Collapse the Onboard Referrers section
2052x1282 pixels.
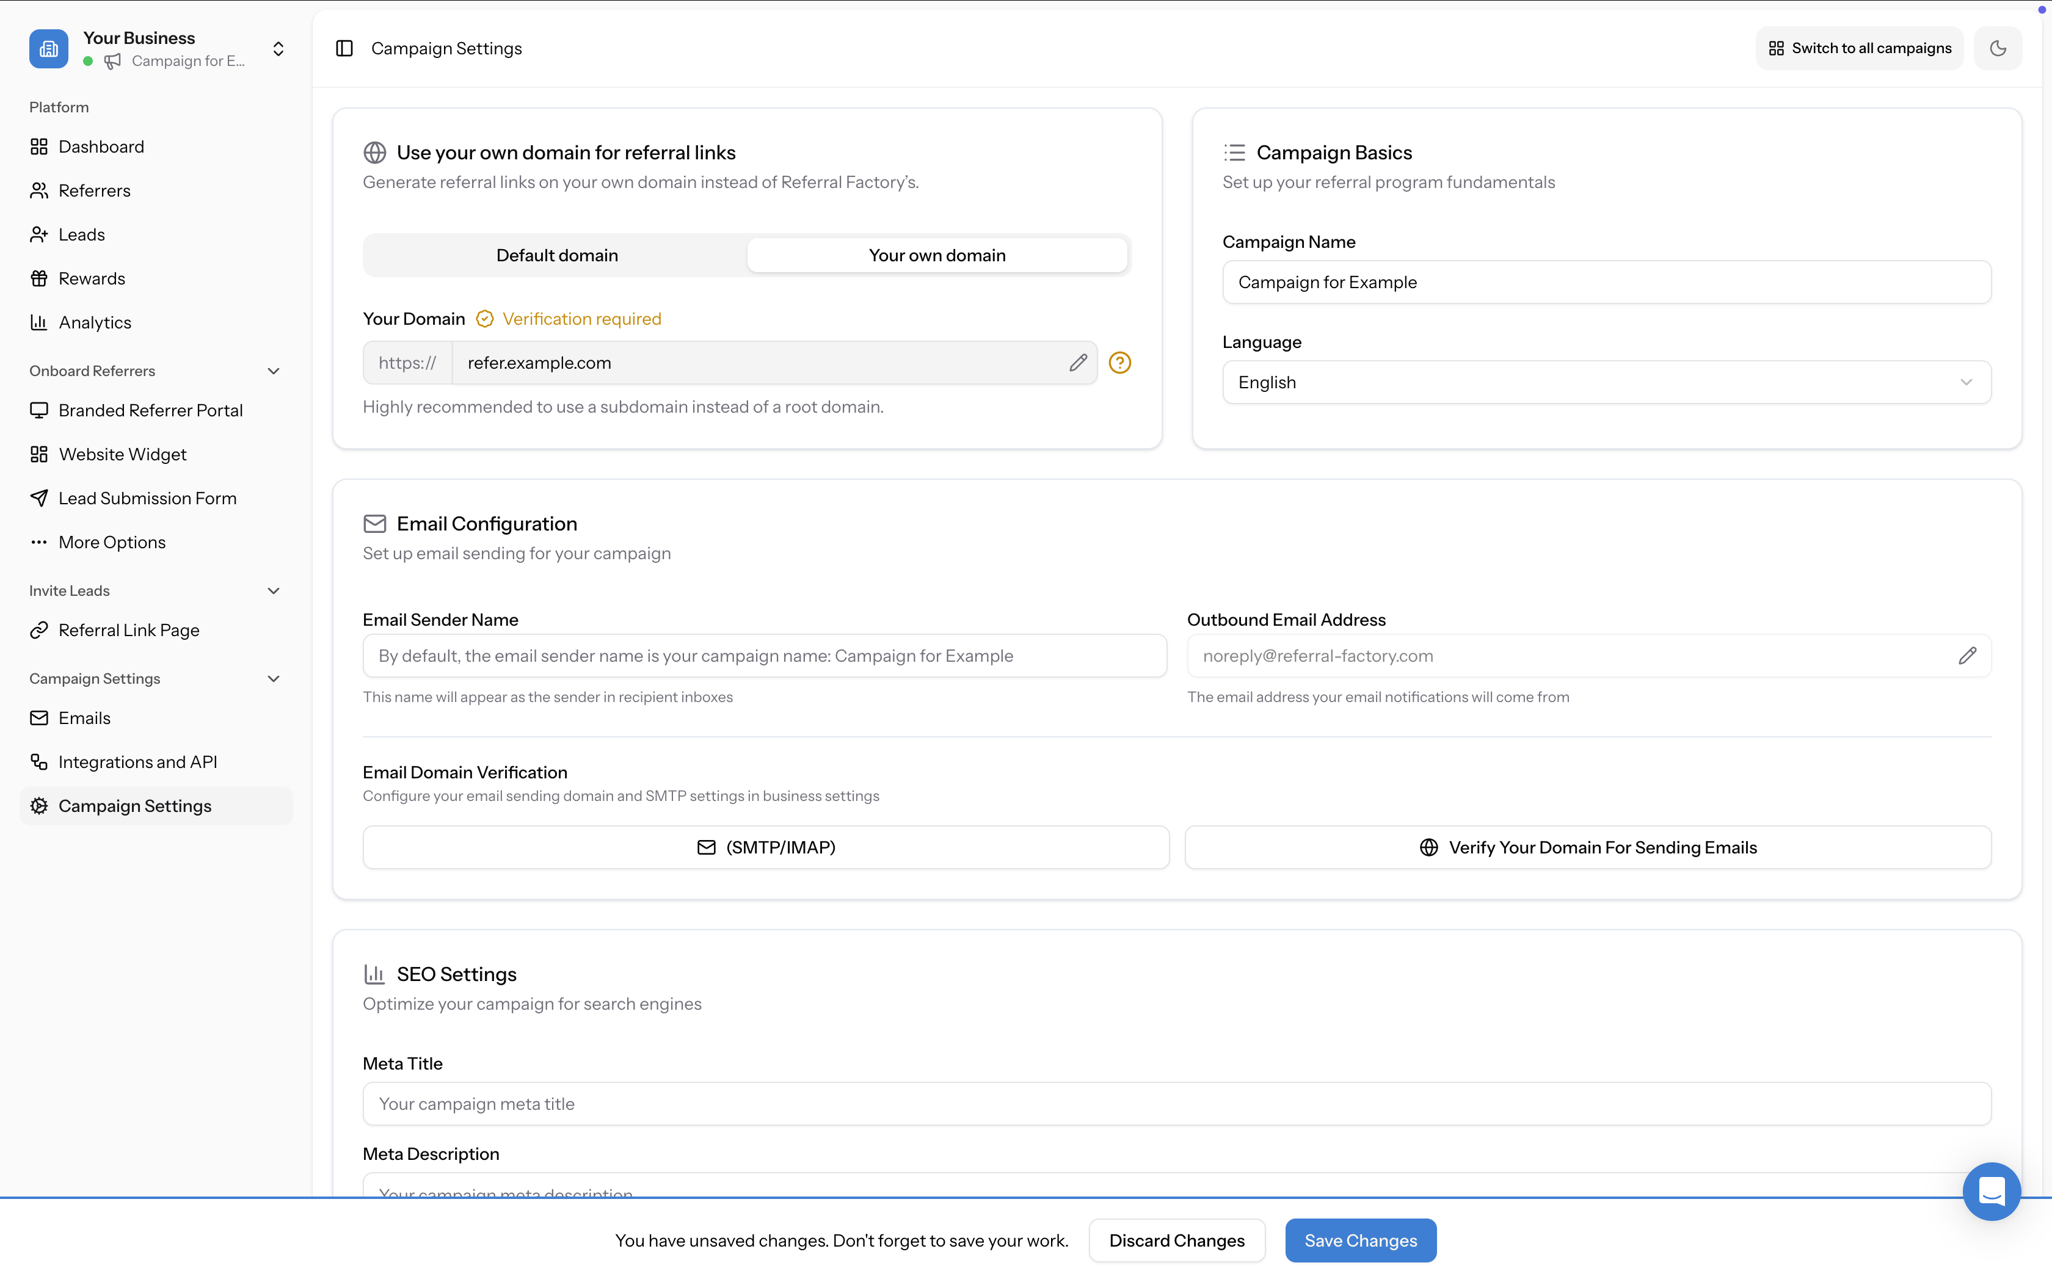(273, 371)
